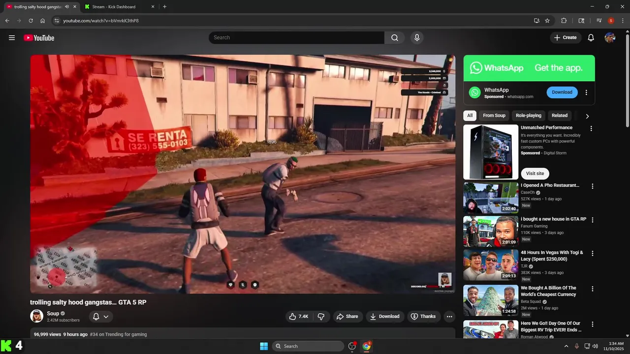Click the Create button
Image resolution: width=630 pixels, height=354 pixels.
(565, 38)
